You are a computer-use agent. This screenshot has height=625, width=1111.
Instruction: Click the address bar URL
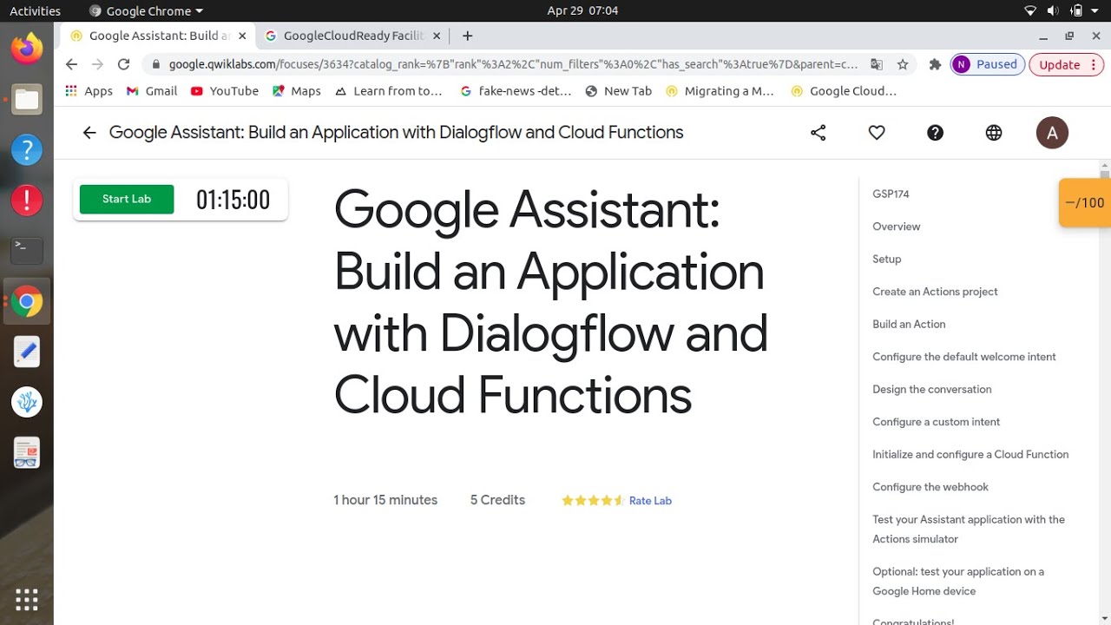pos(512,64)
